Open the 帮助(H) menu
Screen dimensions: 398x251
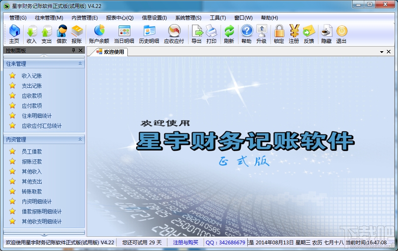click(x=269, y=18)
